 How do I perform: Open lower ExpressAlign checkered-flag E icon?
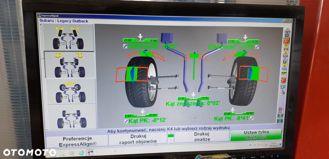[284, 80]
